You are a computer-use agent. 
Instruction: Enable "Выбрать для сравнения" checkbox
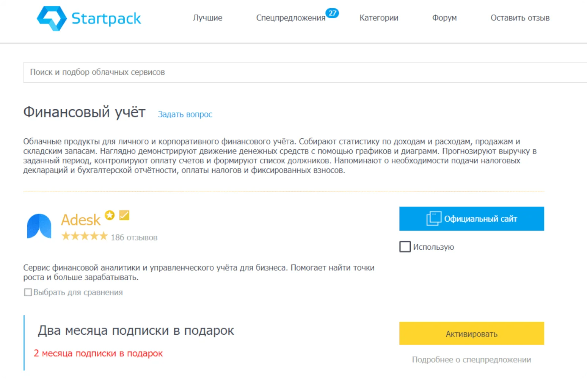pyautogui.click(x=28, y=292)
